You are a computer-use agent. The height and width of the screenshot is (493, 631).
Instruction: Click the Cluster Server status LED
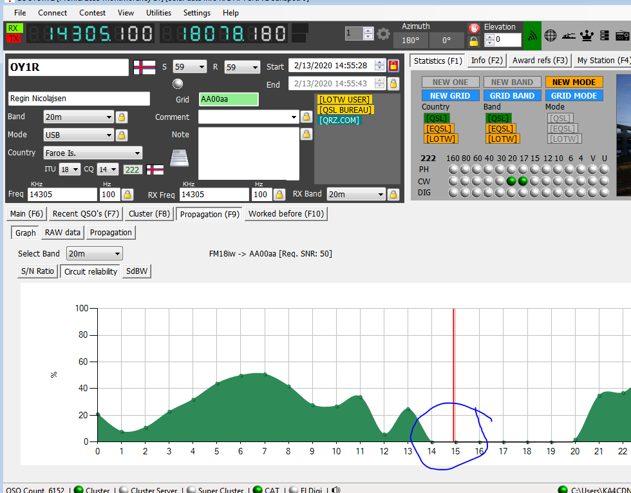click(124, 490)
